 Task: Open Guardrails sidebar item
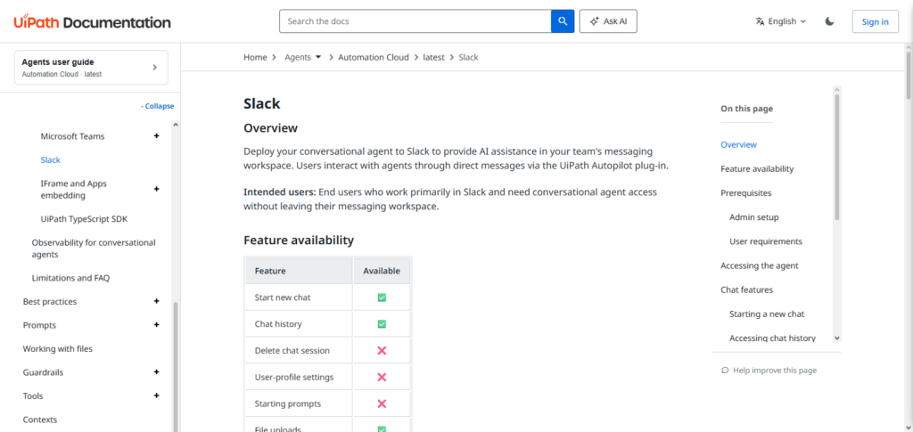[43, 372]
